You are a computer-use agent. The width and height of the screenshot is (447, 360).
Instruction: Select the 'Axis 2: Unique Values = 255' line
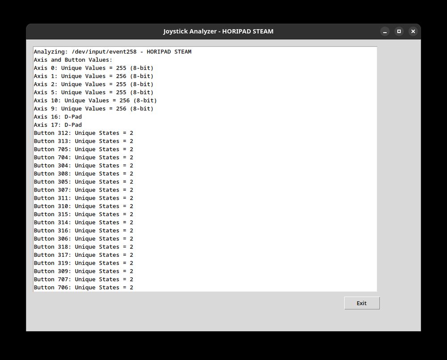(x=93, y=84)
